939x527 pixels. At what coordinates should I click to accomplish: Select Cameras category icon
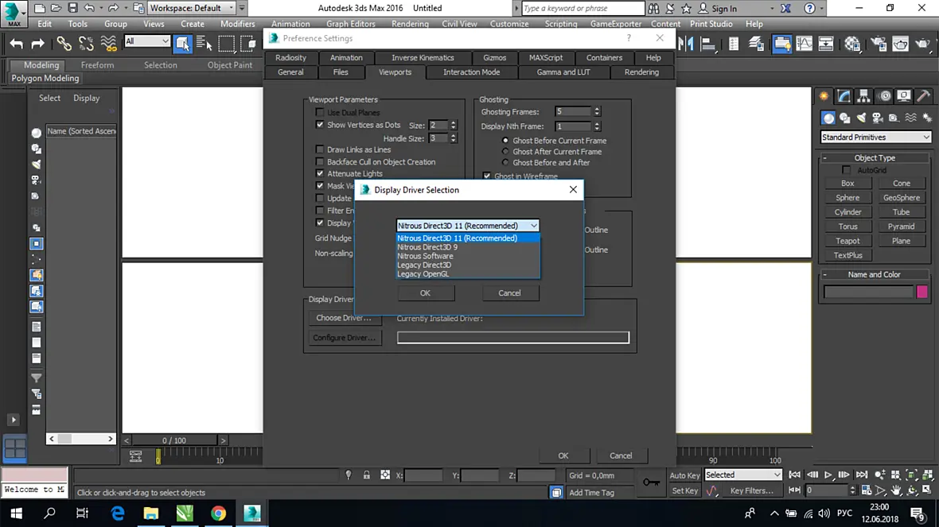(877, 118)
